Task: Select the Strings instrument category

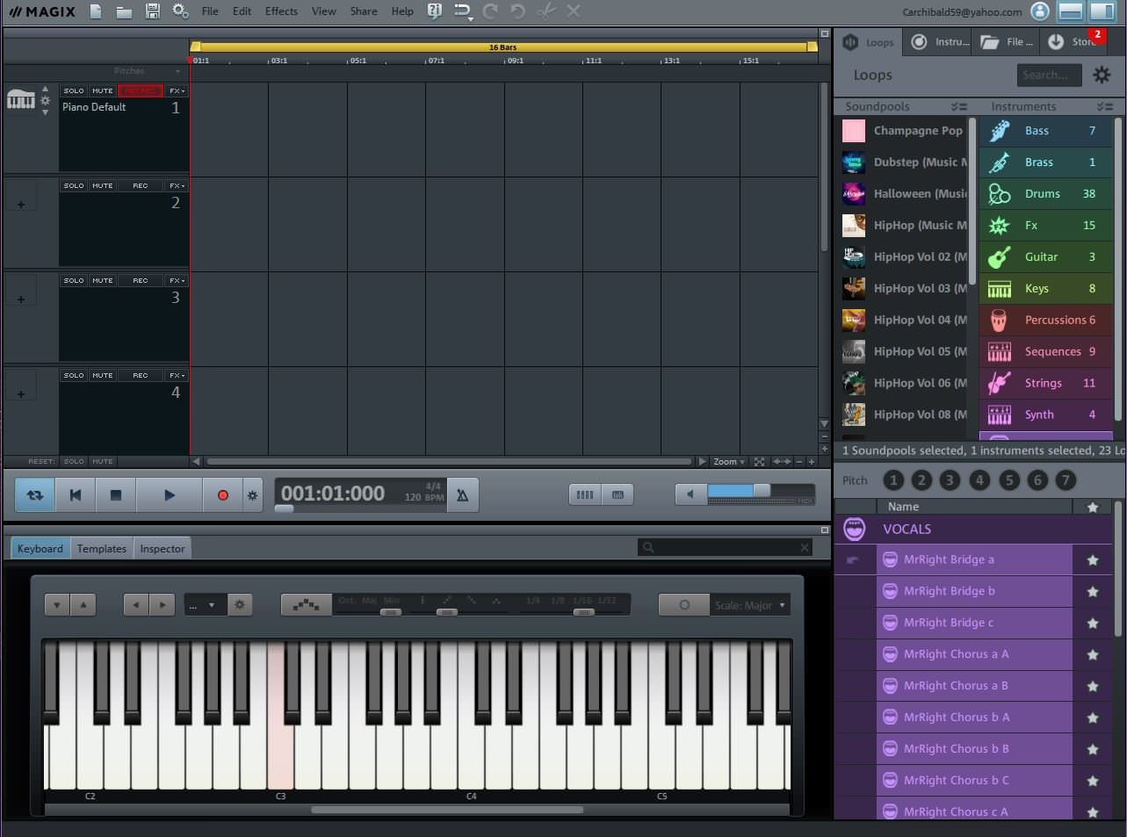Action: (1045, 384)
